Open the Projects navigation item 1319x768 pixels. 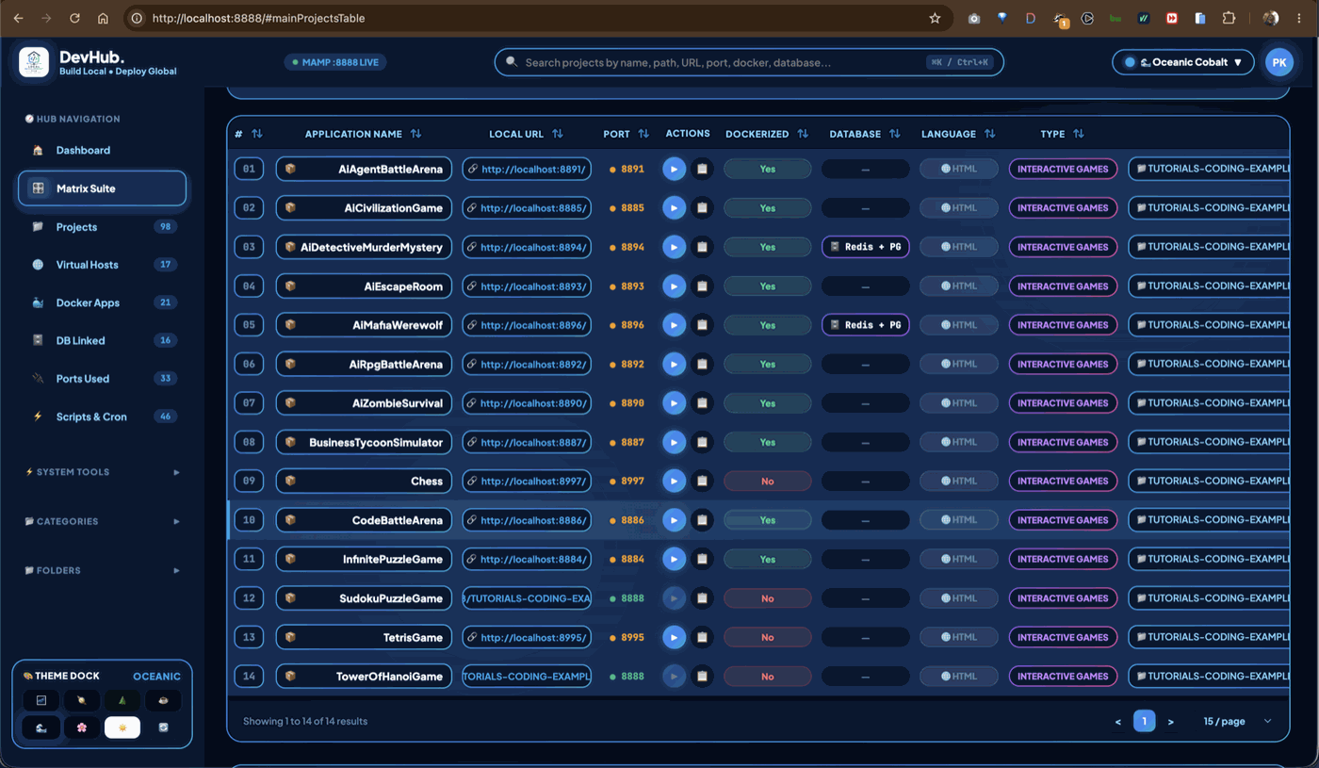click(x=103, y=227)
